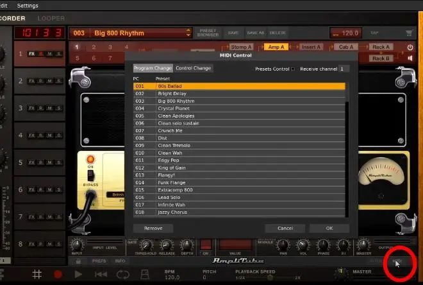This screenshot has height=285, width=423.
Task: Open the shopping cart store icon
Action: (409, 33)
